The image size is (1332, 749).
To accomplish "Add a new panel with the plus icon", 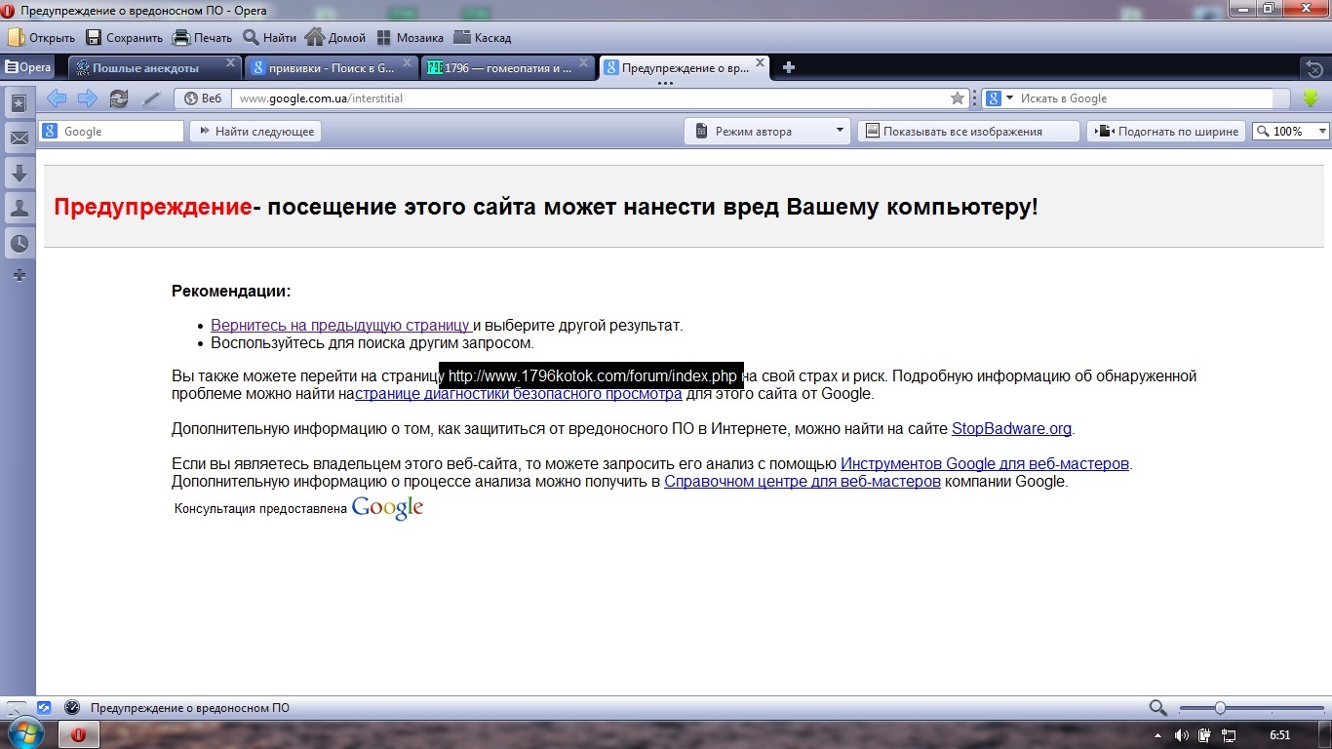I will [19, 276].
